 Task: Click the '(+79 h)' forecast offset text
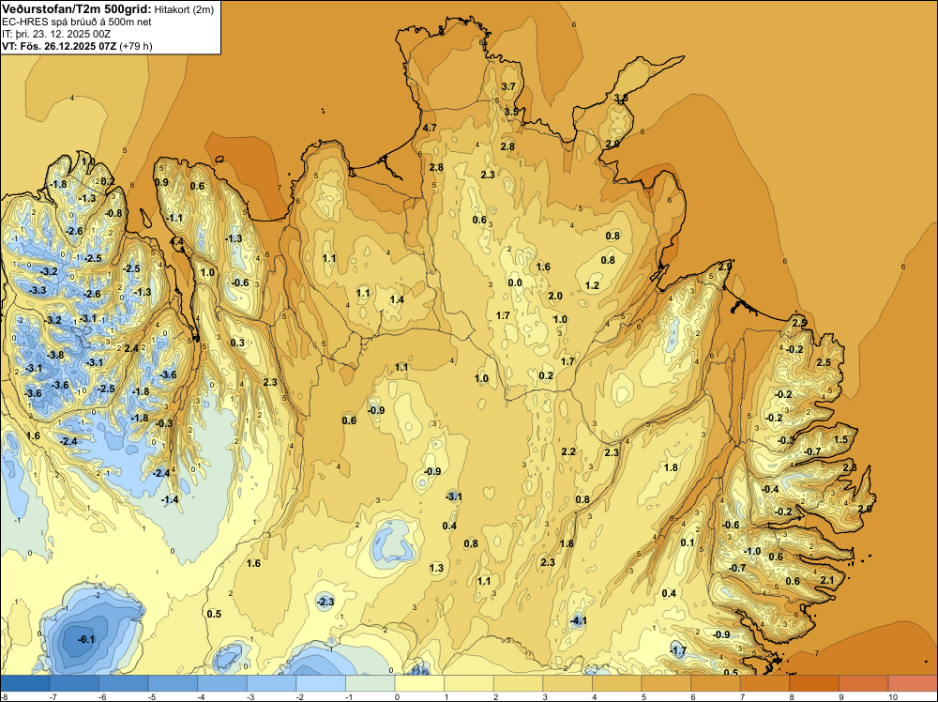[x=136, y=46]
